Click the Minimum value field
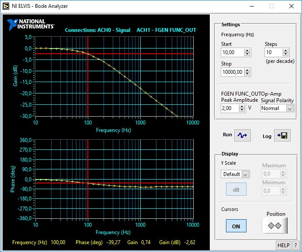 coord(271,191)
